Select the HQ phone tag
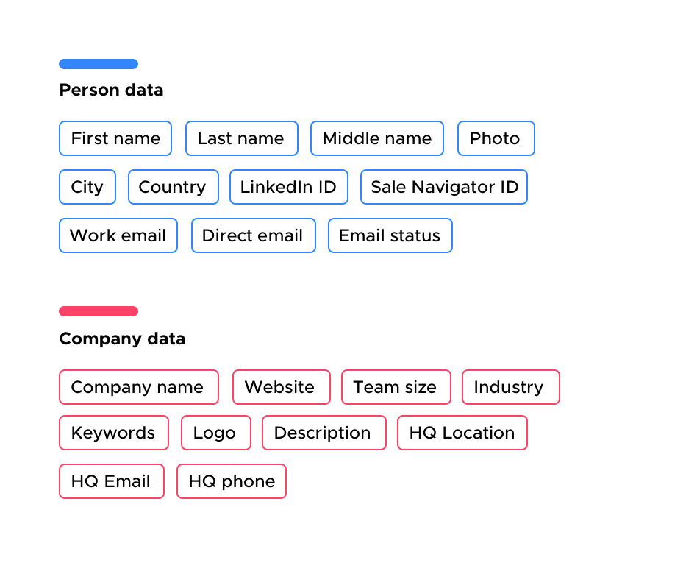This screenshot has width=697, height=574. [x=231, y=481]
